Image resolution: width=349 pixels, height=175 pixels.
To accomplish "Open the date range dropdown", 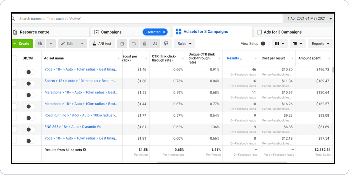I will click(x=309, y=18).
